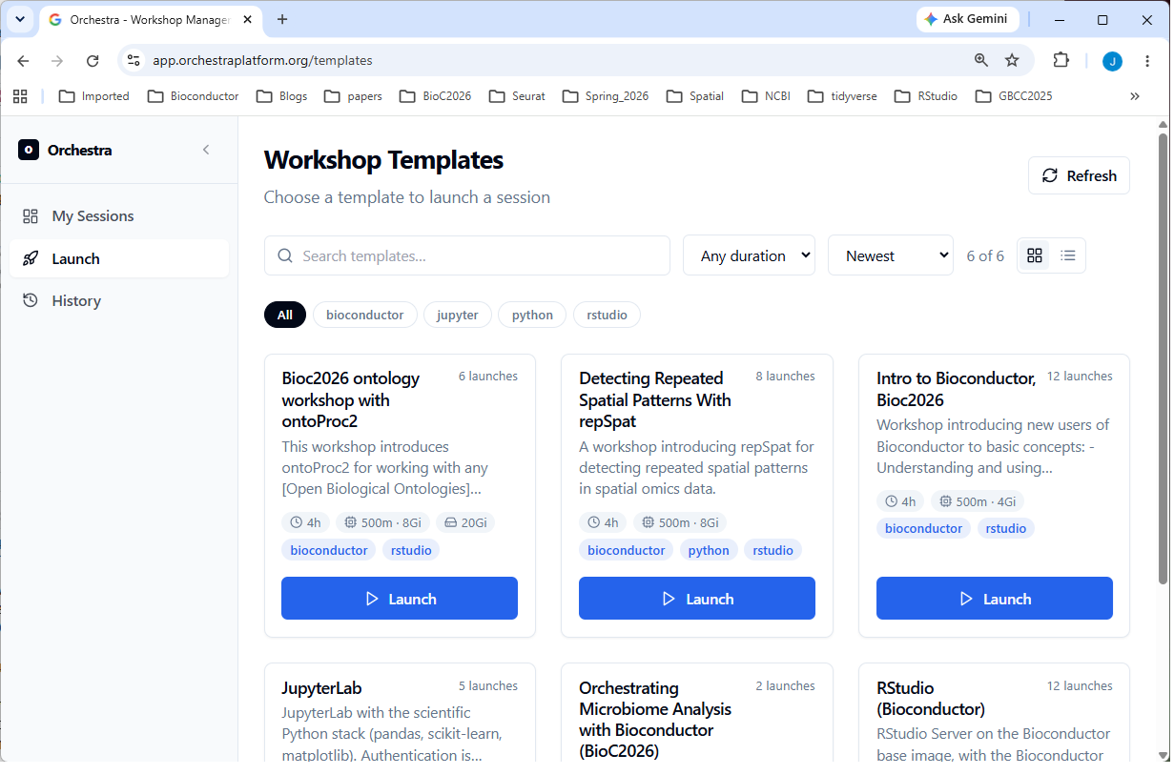
Task: Open the tidyverse bookmarks folder
Action: [x=842, y=96]
